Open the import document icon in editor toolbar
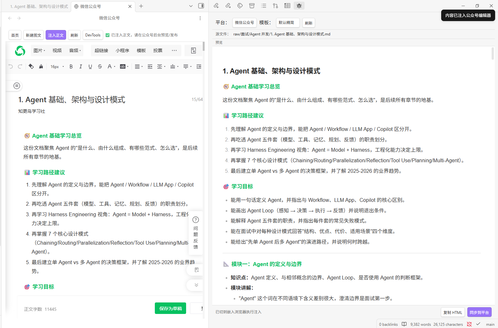The image size is (498, 328). tap(193, 50)
